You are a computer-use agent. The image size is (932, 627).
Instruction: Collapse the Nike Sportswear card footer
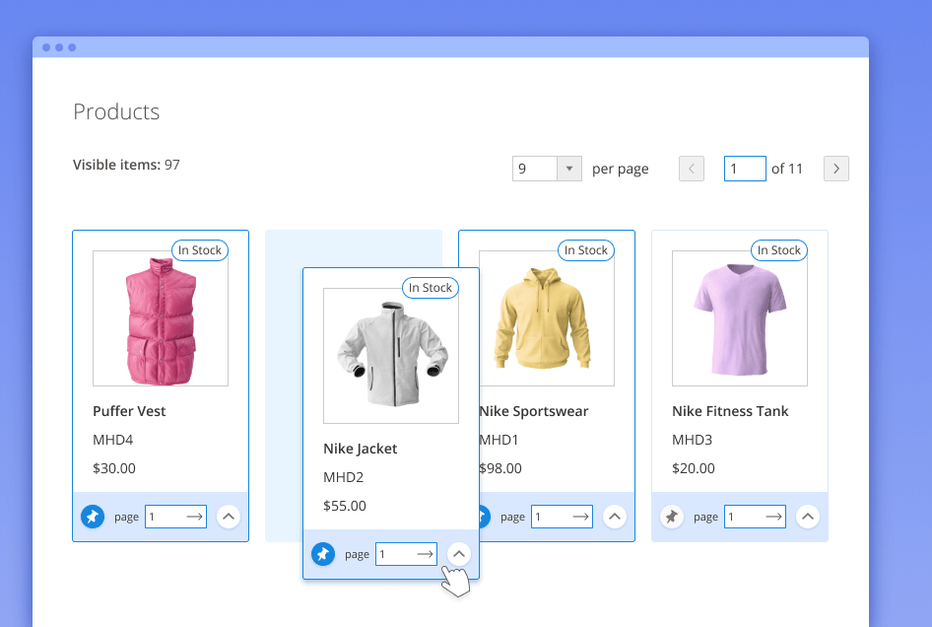[615, 516]
